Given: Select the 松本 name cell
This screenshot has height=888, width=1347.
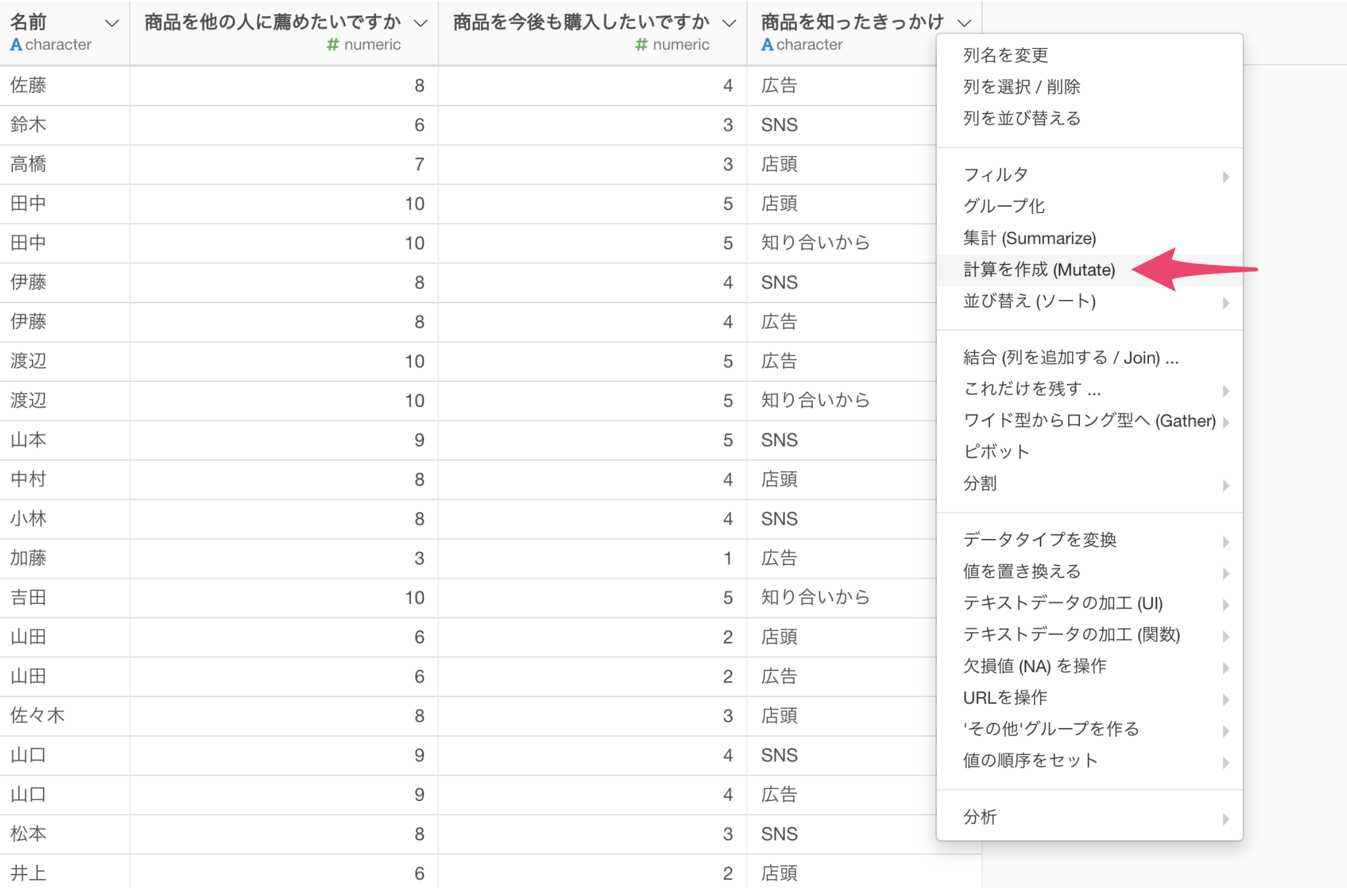Looking at the screenshot, I should (65, 834).
